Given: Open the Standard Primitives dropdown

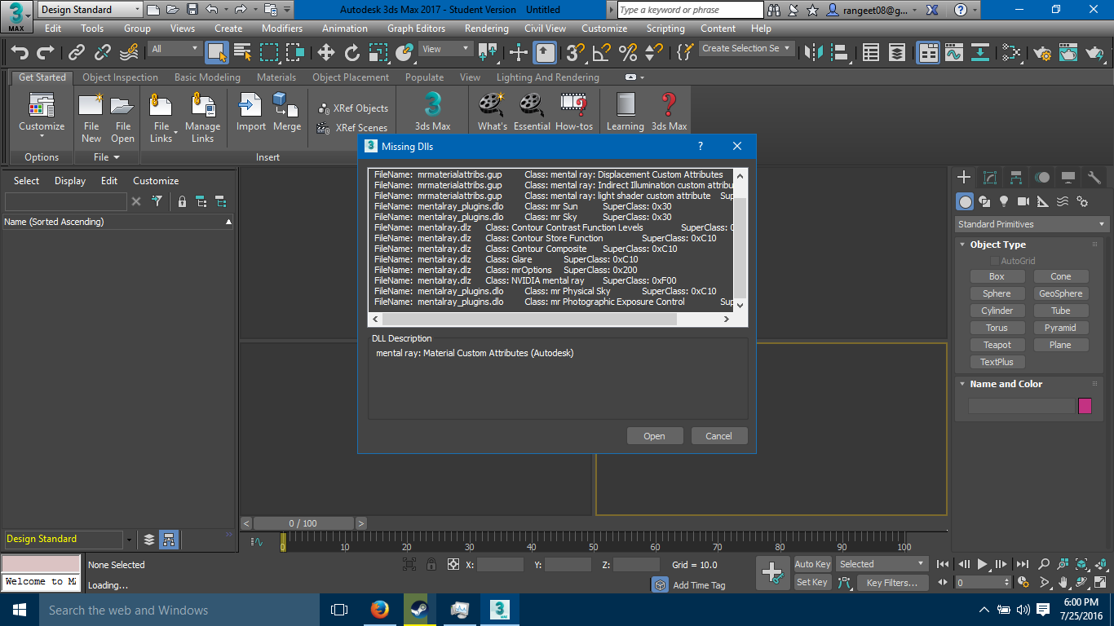Looking at the screenshot, I should [1032, 224].
